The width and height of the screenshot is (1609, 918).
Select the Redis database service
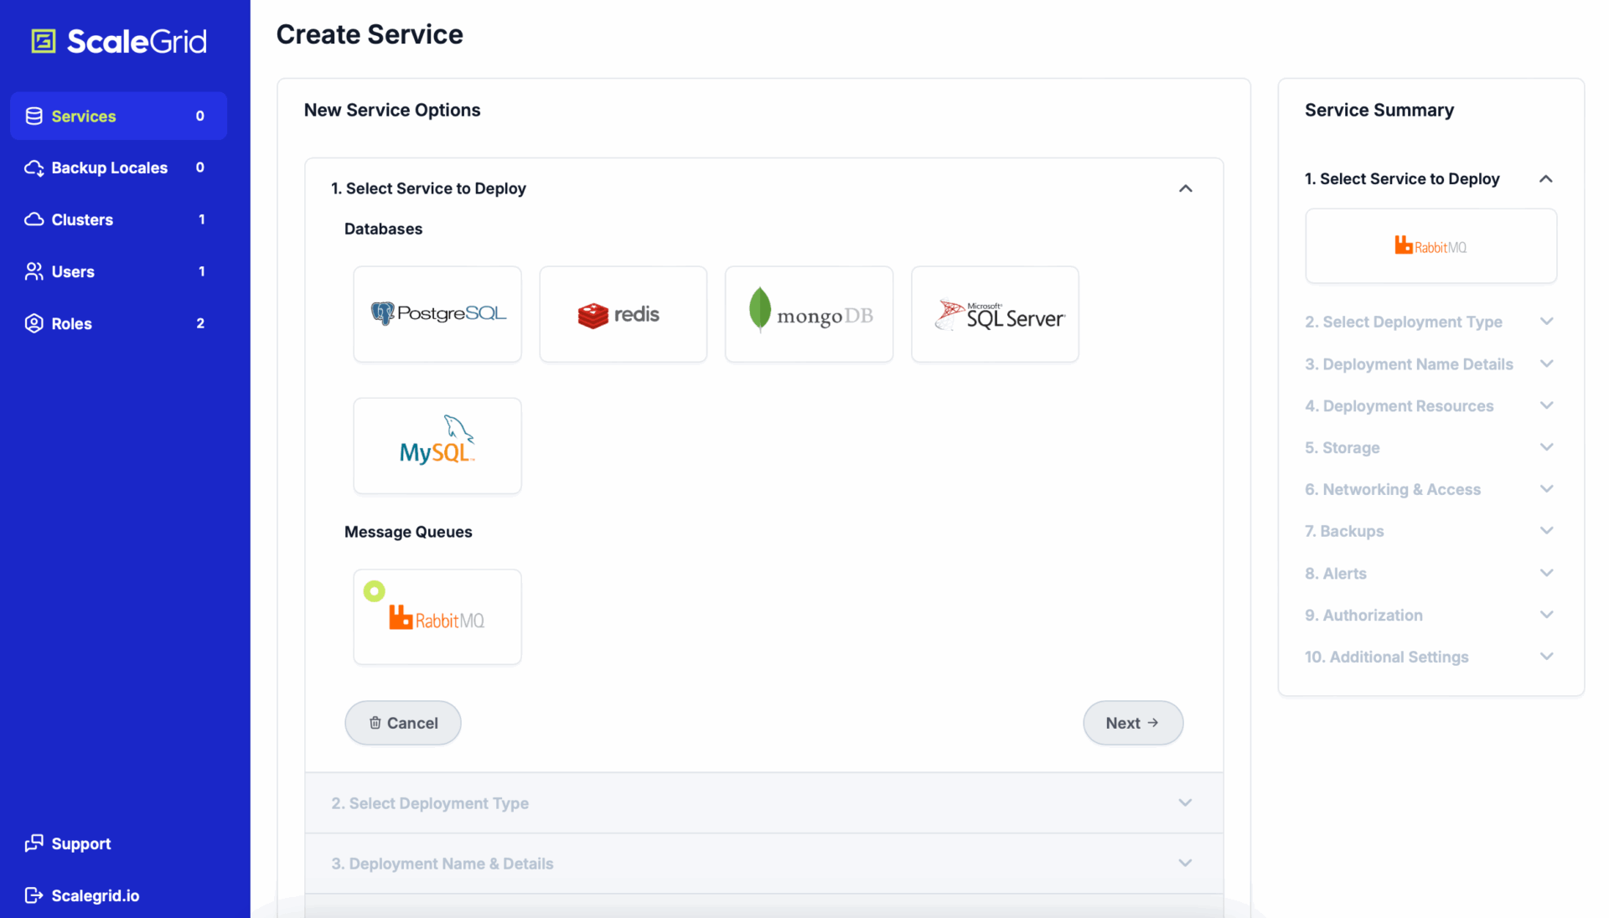click(623, 314)
